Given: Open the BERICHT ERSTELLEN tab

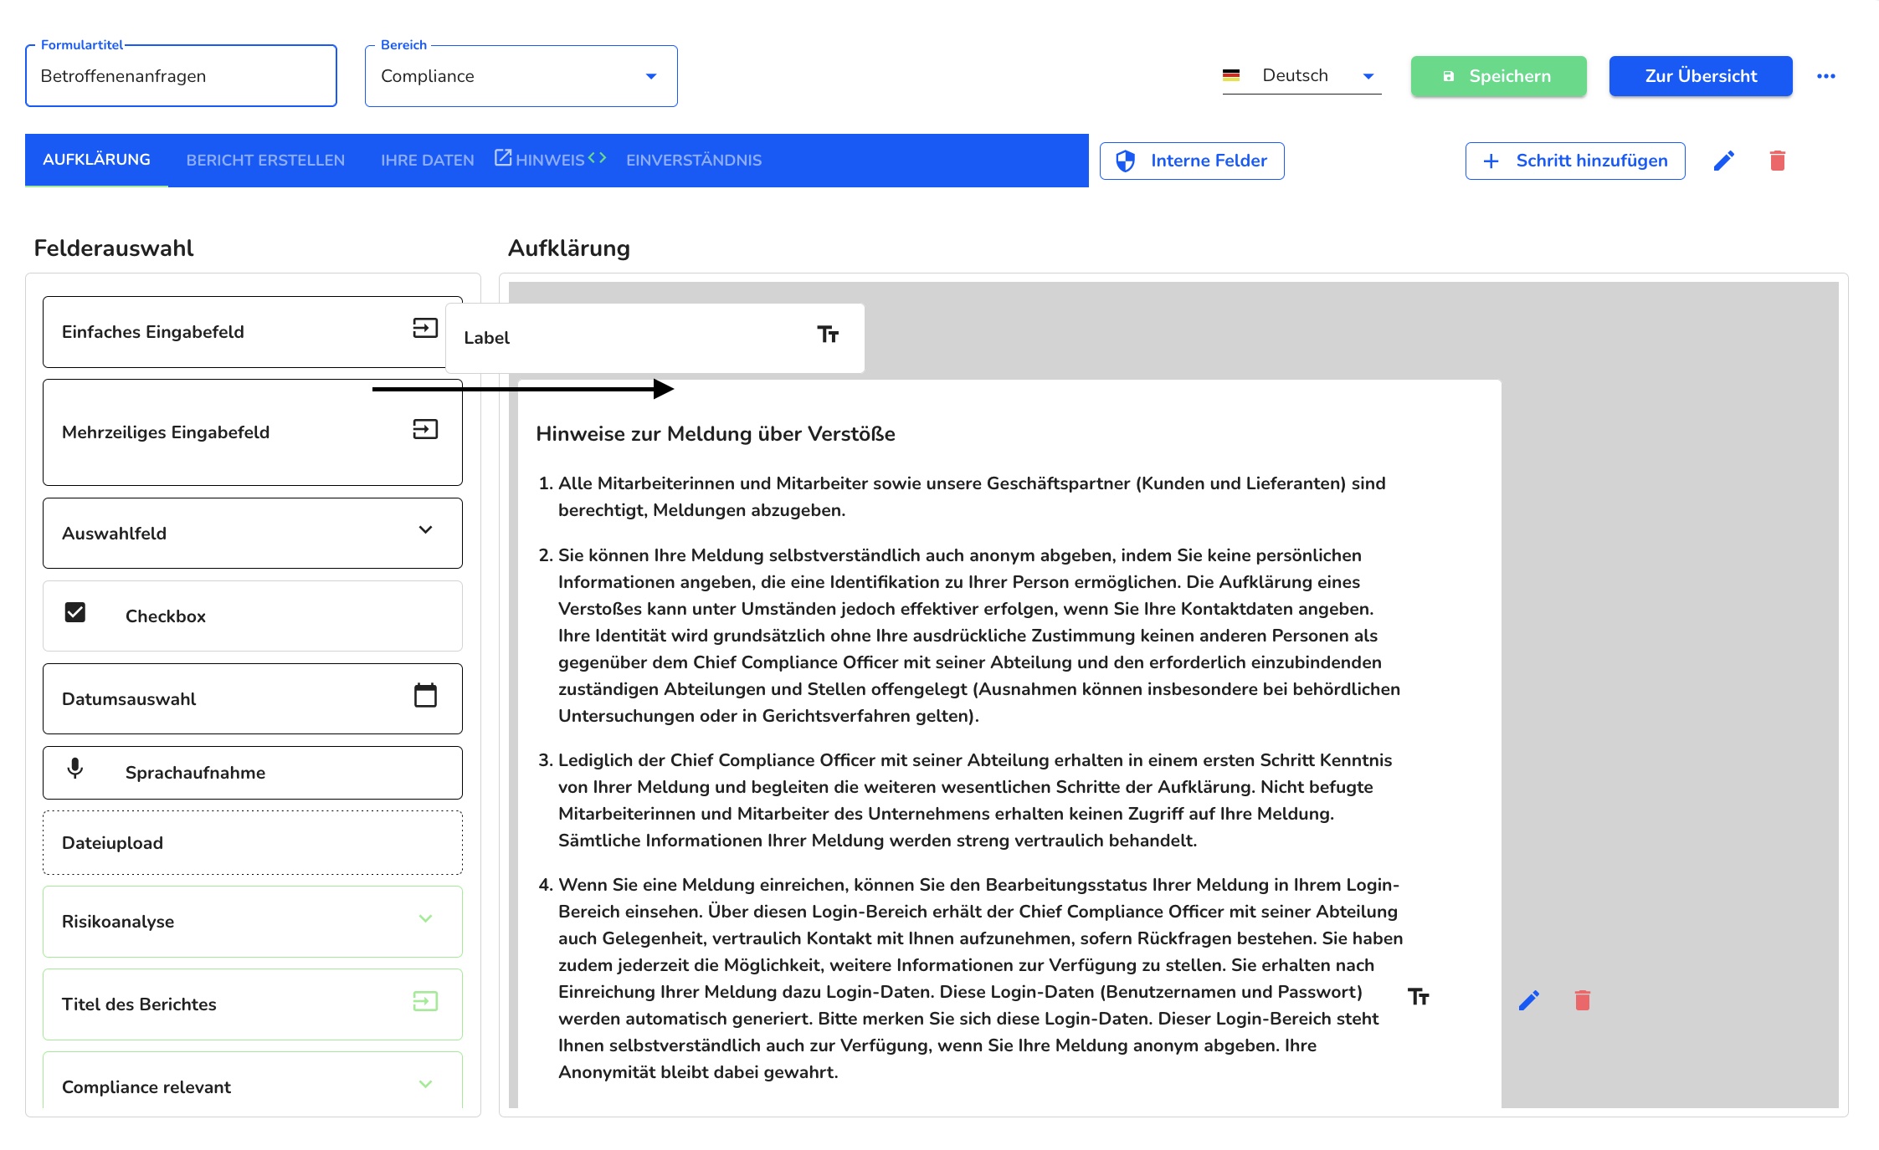Looking at the screenshot, I should tap(265, 160).
